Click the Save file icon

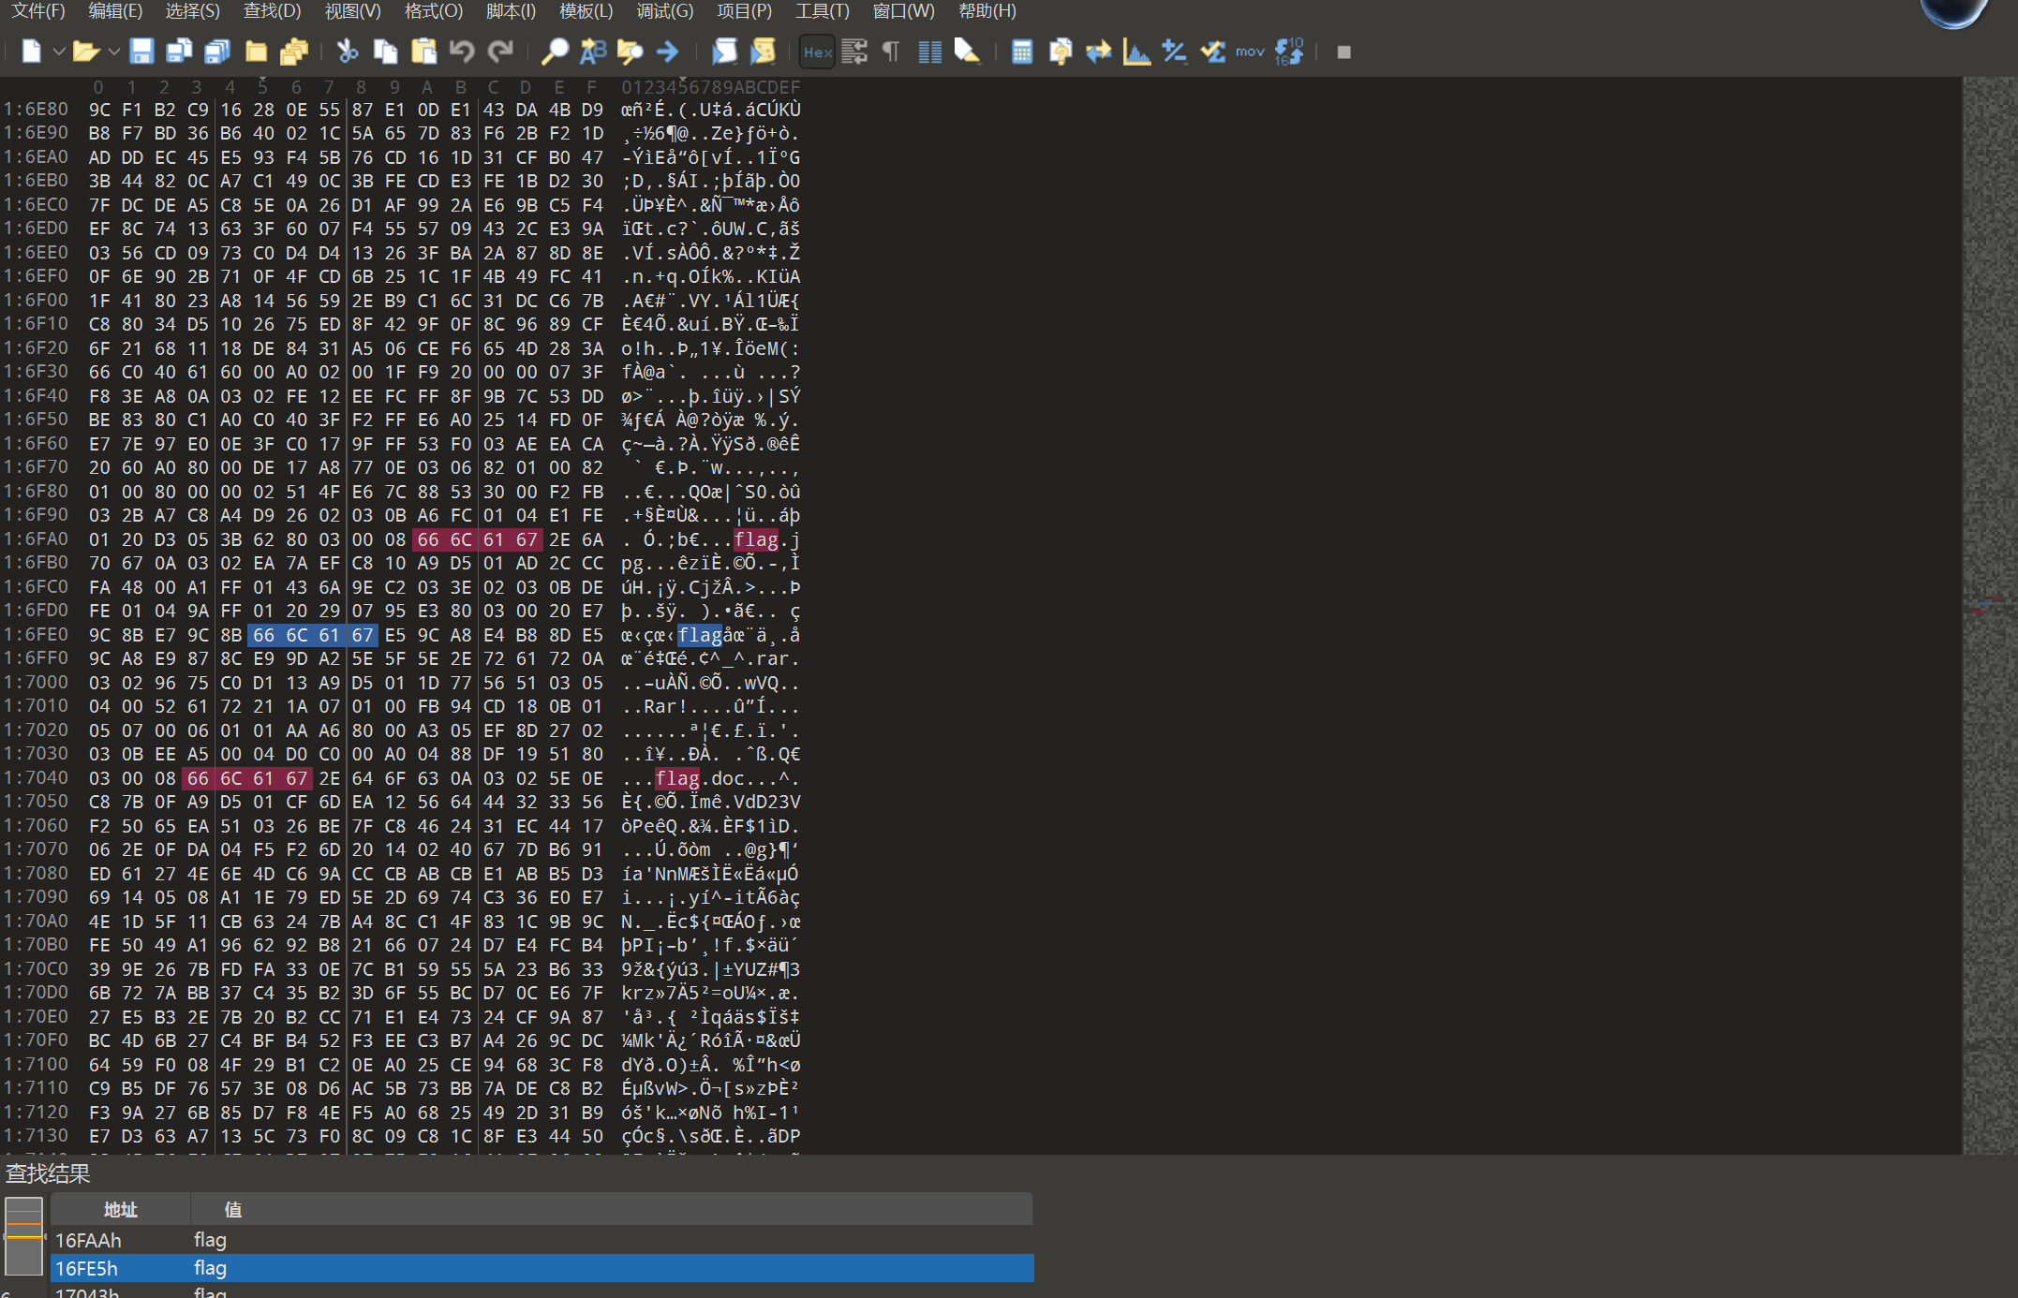point(141,52)
